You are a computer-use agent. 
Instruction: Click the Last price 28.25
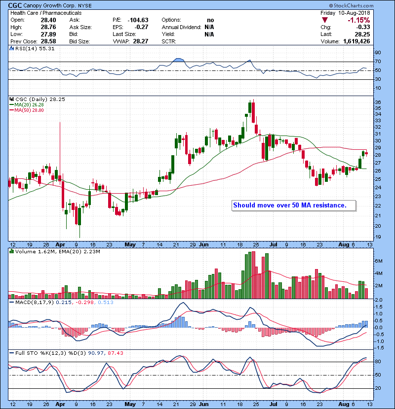[362, 34]
